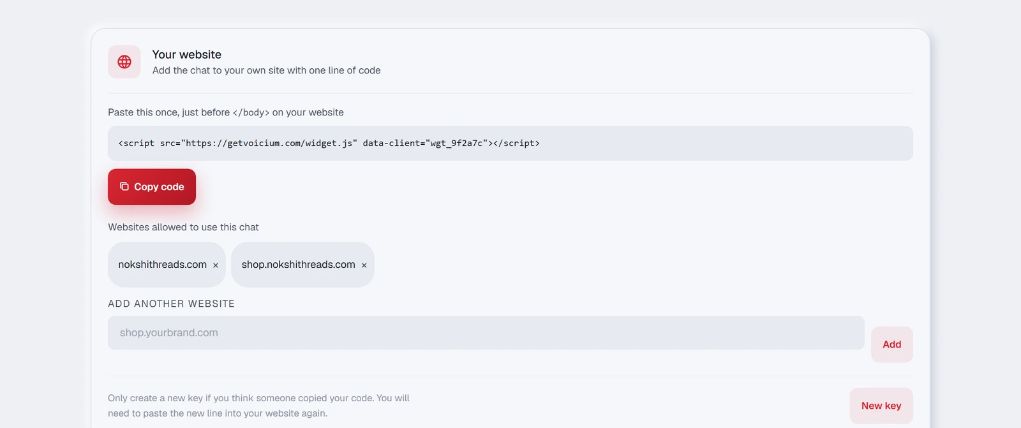Click the New key button
The width and height of the screenshot is (1021, 428).
(x=881, y=406)
